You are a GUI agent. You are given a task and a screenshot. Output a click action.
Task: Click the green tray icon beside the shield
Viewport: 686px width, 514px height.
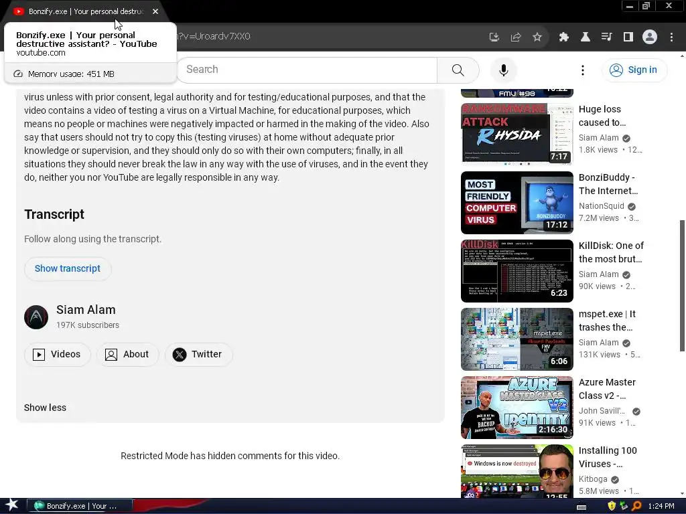[x=624, y=506]
